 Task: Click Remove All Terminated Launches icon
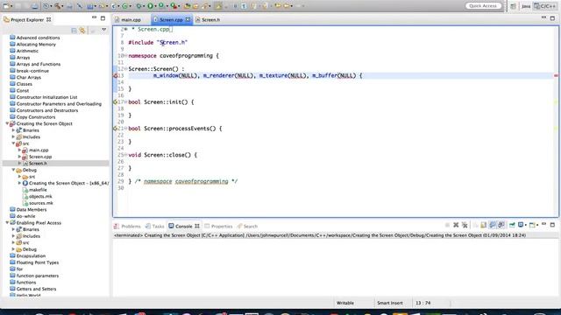[x=465, y=225]
